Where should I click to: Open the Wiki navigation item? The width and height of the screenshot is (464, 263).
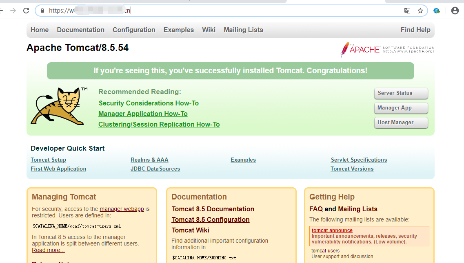[209, 30]
